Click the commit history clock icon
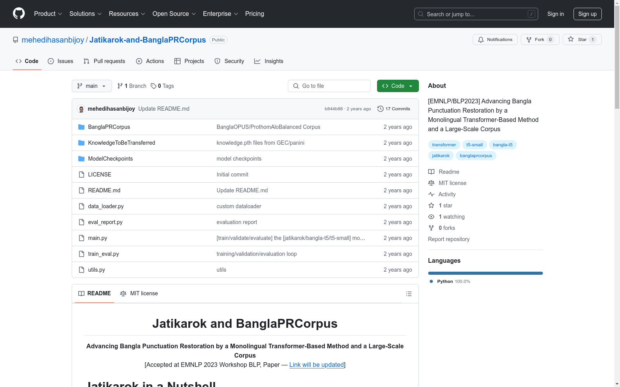This screenshot has width=620, height=387. click(380, 109)
